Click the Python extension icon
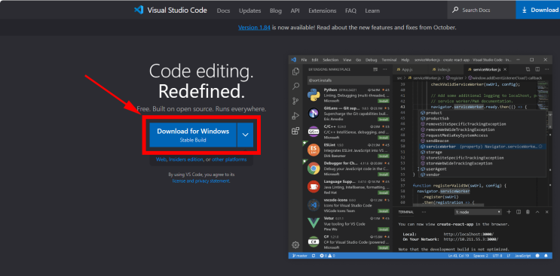This screenshot has width=560, height=276. coord(314,94)
